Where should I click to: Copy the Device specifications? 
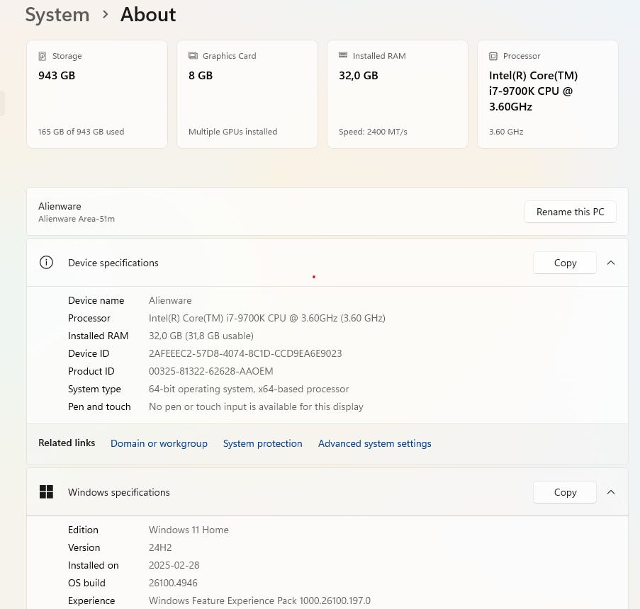click(x=564, y=263)
